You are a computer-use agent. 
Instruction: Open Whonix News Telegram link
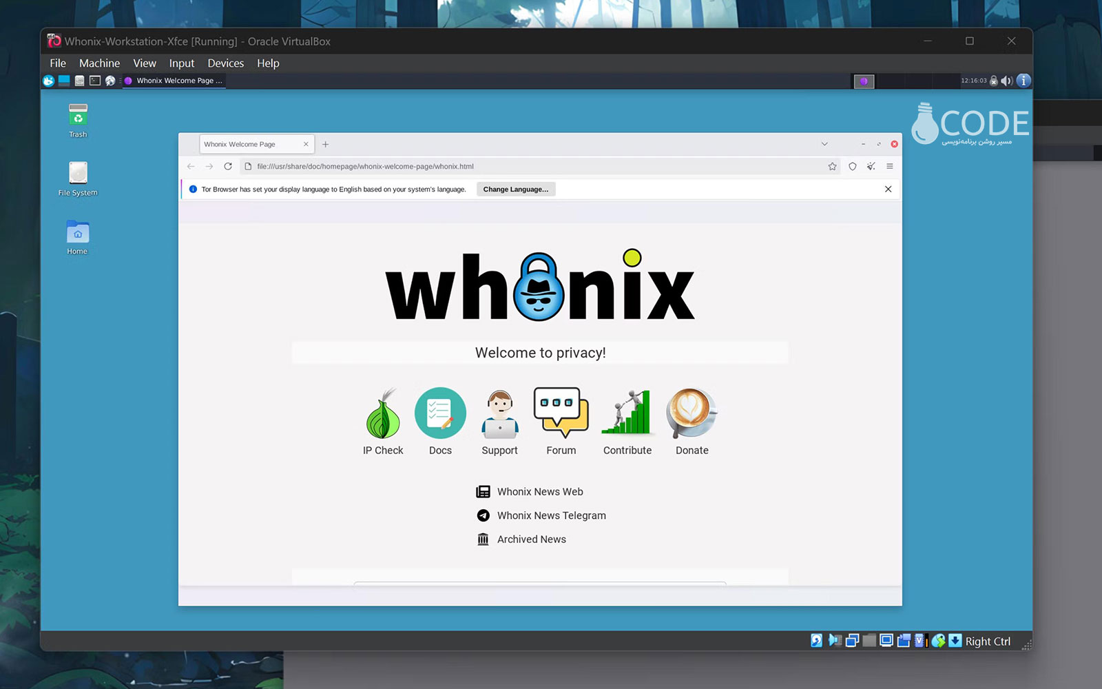541,515
